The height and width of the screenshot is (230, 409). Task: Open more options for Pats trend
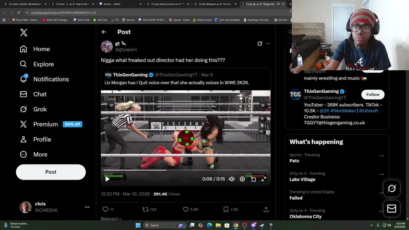tap(382, 156)
